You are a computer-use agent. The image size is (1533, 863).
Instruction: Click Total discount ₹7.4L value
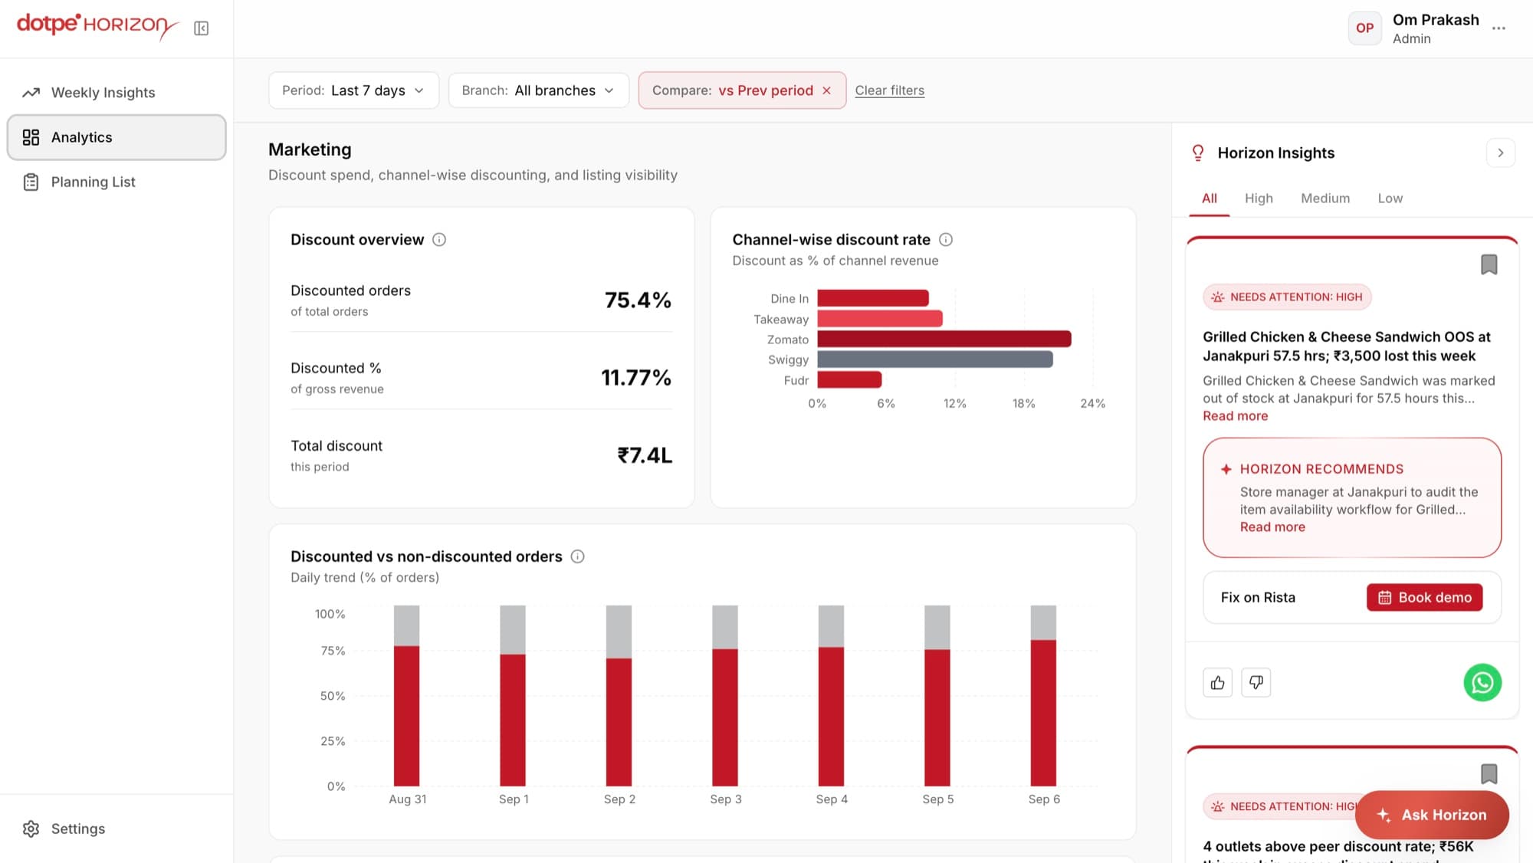click(645, 456)
